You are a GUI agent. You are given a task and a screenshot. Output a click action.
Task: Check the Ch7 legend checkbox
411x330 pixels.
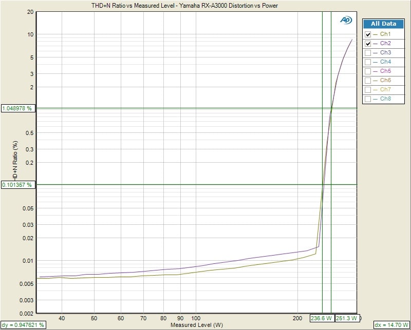(x=368, y=90)
